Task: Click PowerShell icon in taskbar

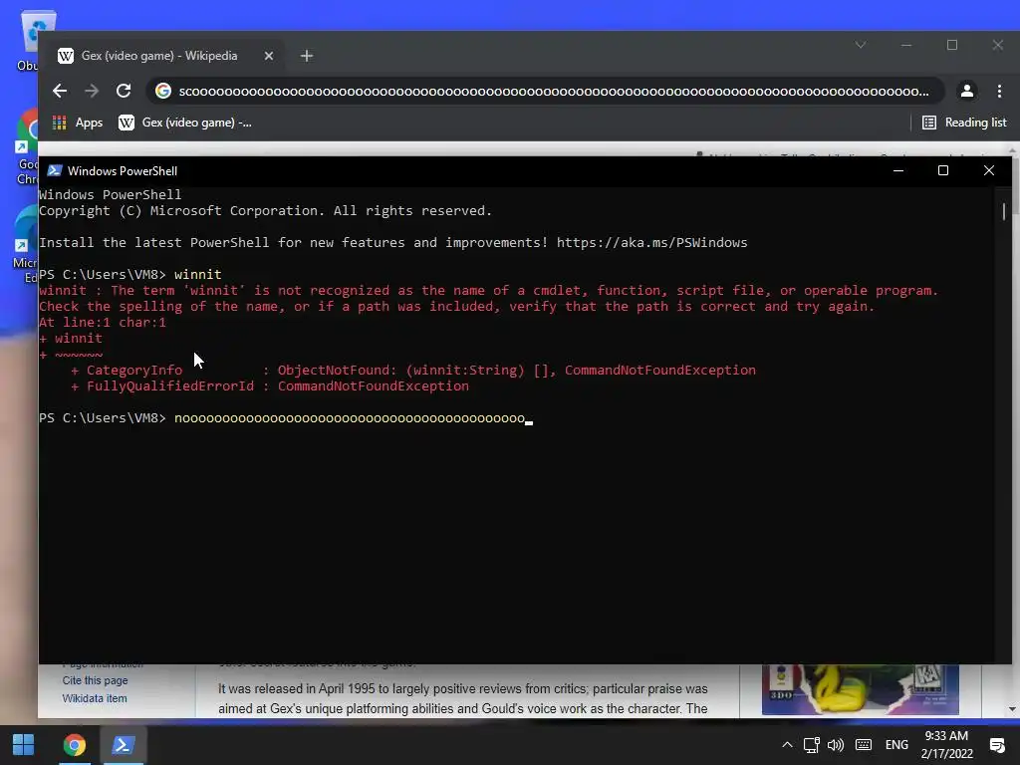Action: click(x=124, y=745)
